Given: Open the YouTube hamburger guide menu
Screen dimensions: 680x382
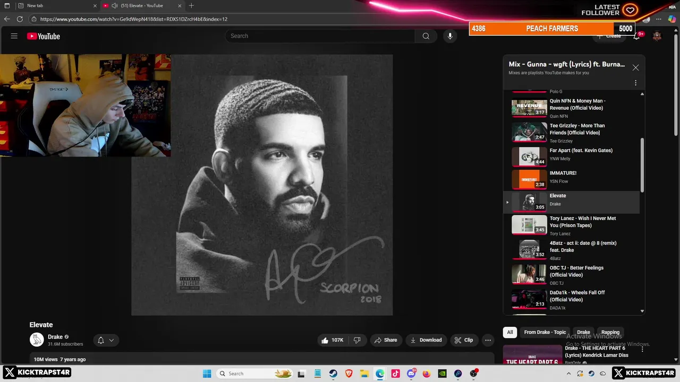Looking at the screenshot, I should [14, 36].
